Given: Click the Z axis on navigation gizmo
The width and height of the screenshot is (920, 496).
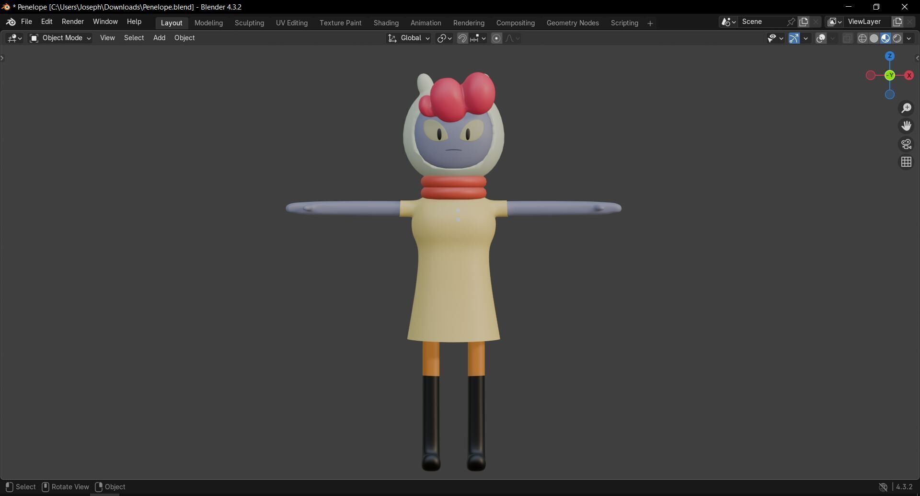Looking at the screenshot, I should click(890, 56).
